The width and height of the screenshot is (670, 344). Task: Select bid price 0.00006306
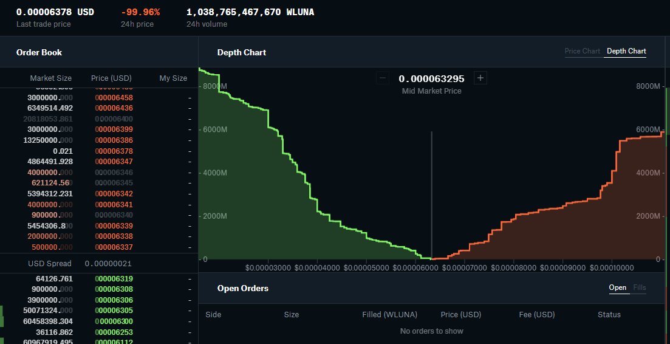(114, 300)
